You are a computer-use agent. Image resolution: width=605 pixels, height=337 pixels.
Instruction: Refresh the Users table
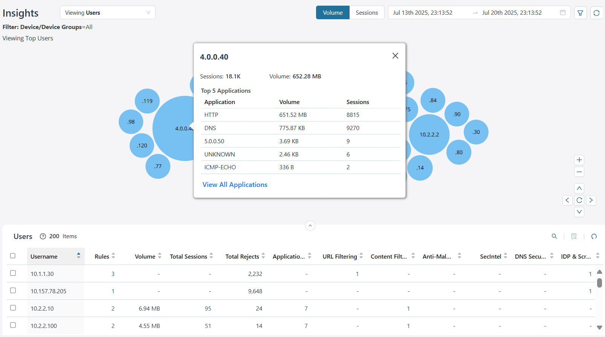594,236
